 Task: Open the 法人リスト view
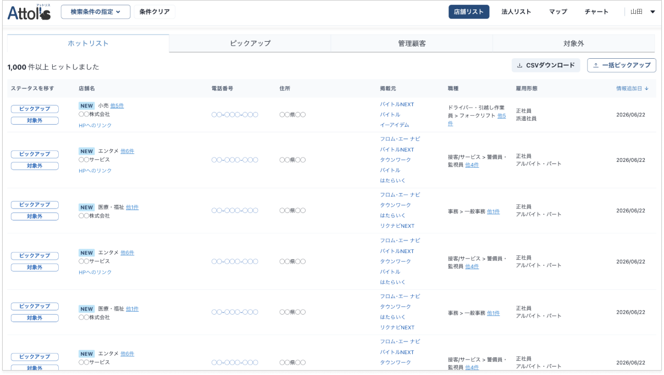tap(516, 12)
